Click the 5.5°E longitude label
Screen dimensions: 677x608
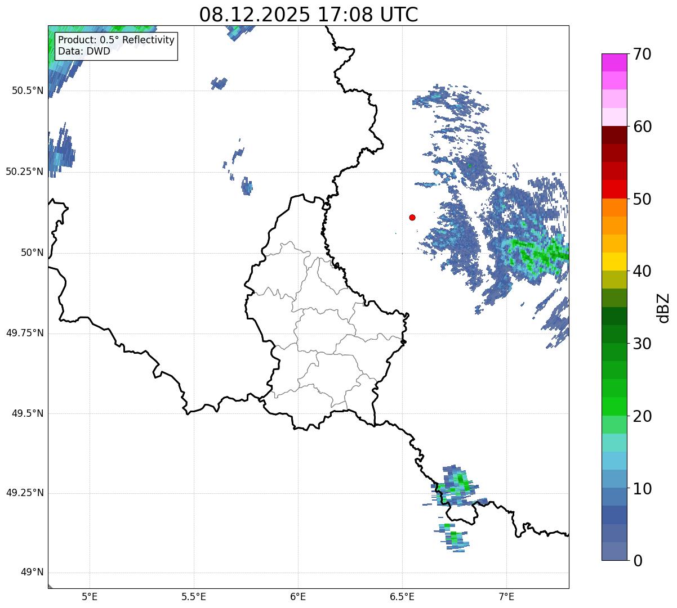(x=194, y=596)
